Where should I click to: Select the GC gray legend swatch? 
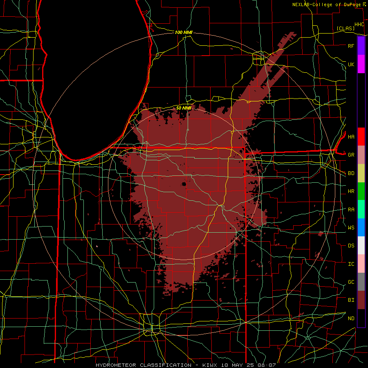[361, 282]
